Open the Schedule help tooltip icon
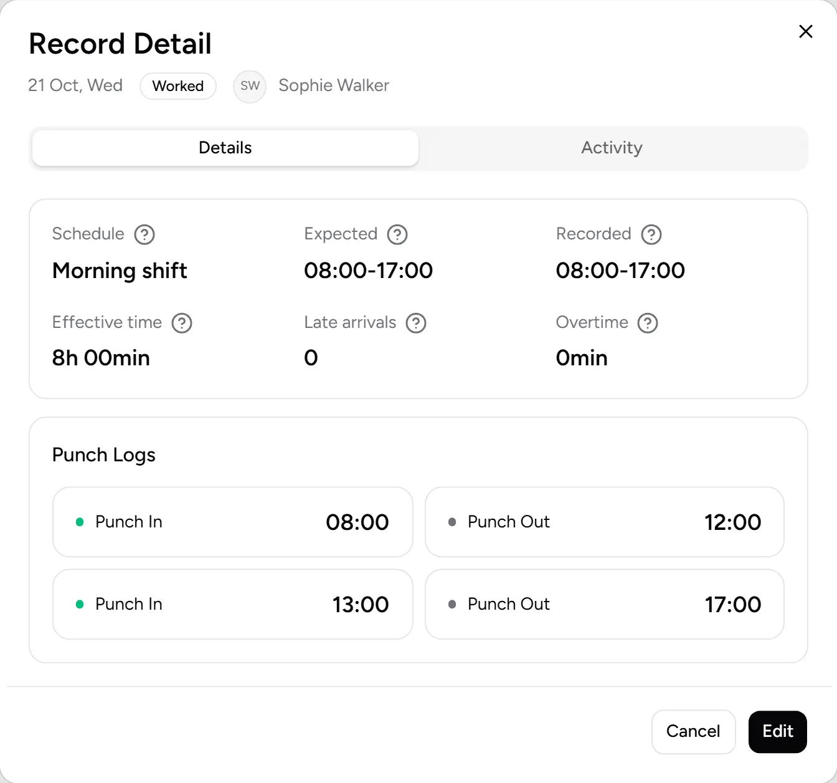Screen dimensions: 837x783 144,234
